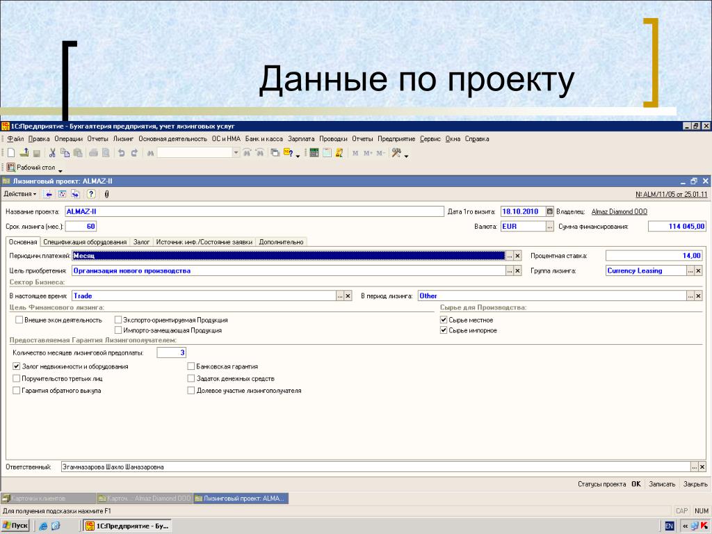The image size is (712, 534).
Task: Switch to Спецификация оборудования tab
Action: point(85,242)
